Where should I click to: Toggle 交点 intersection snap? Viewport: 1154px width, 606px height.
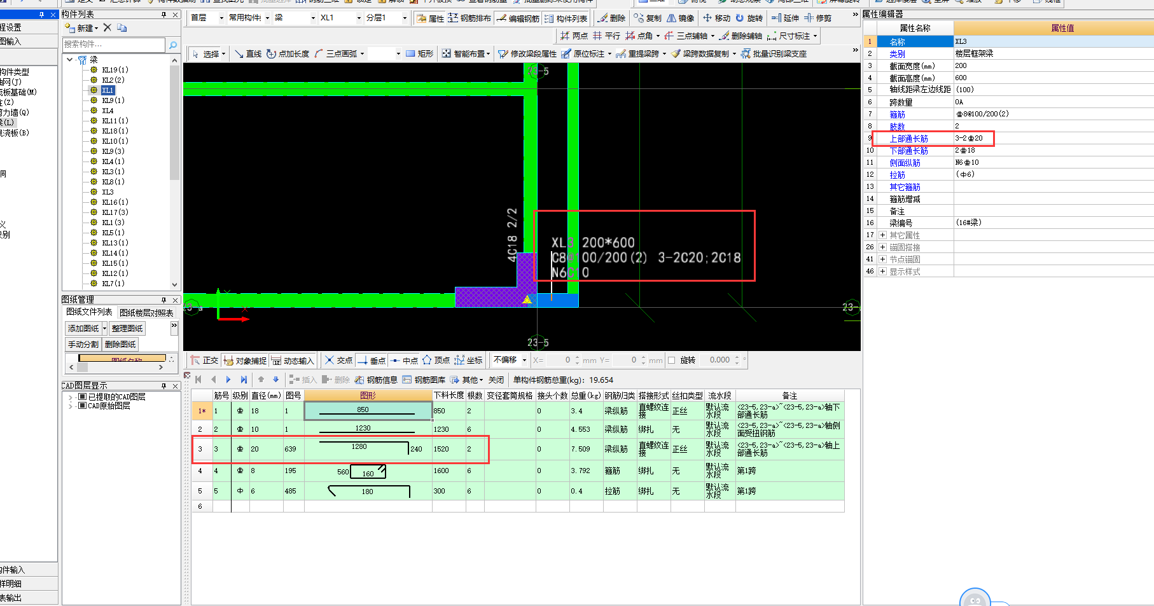coord(338,361)
